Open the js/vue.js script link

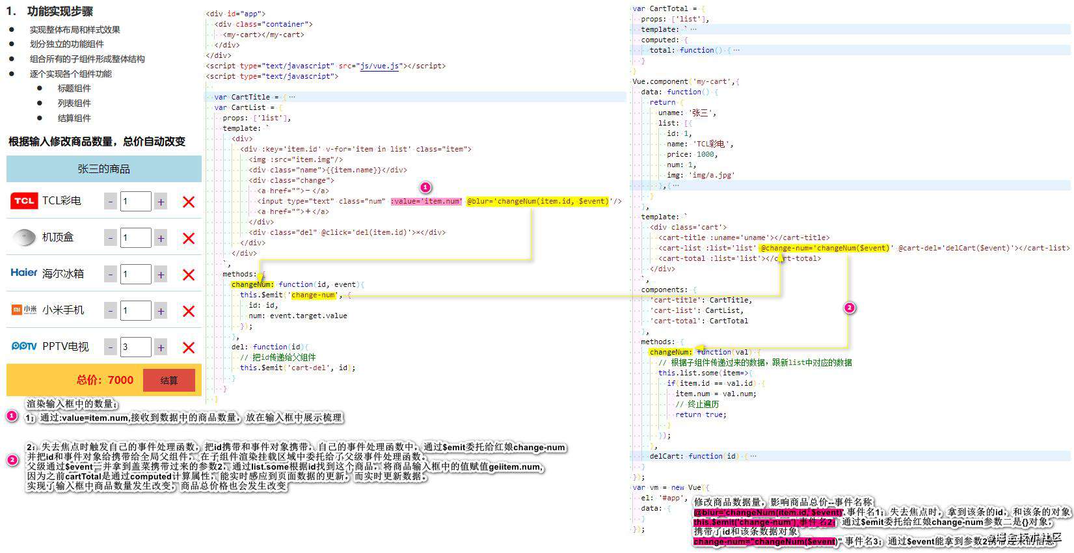(379, 66)
